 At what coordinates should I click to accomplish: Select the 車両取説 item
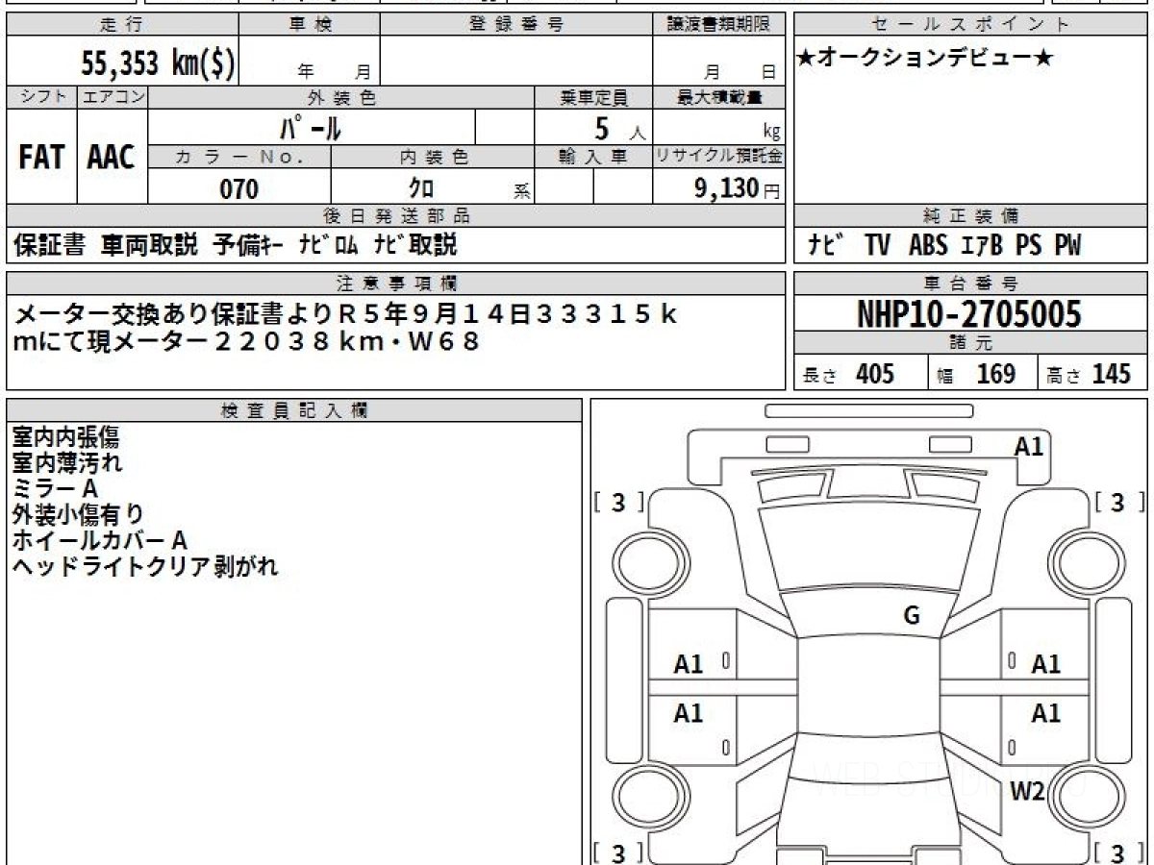pos(149,245)
